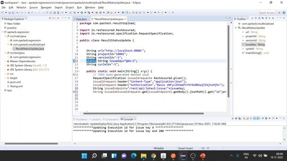This screenshot has height=161, width=287.
Task: Click Remove All Terminated Launches icon
Action: click(x=239, y=119)
